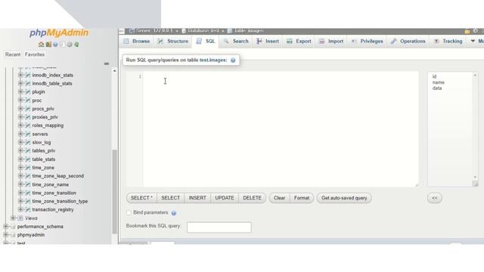Click Get auto-saved query button

344,198
